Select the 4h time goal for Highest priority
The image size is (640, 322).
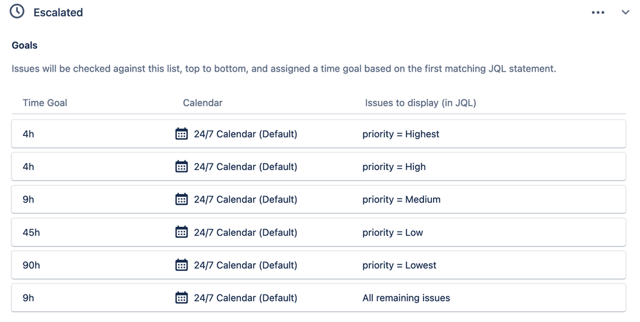pyautogui.click(x=28, y=134)
